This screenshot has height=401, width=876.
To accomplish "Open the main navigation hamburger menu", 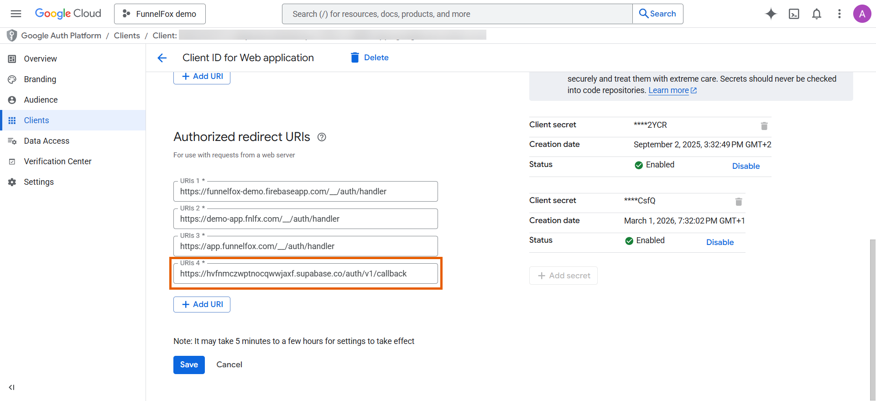I will [16, 14].
